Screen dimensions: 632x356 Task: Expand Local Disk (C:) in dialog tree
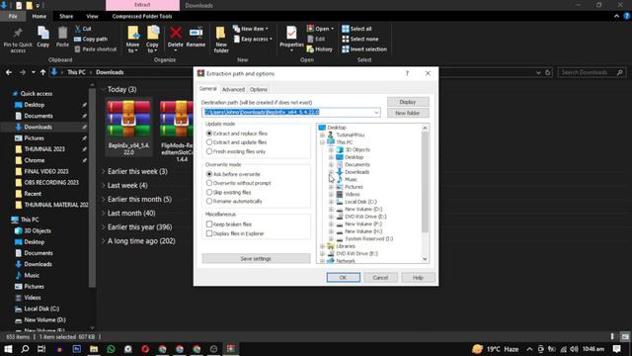pyautogui.click(x=331, y=202)
